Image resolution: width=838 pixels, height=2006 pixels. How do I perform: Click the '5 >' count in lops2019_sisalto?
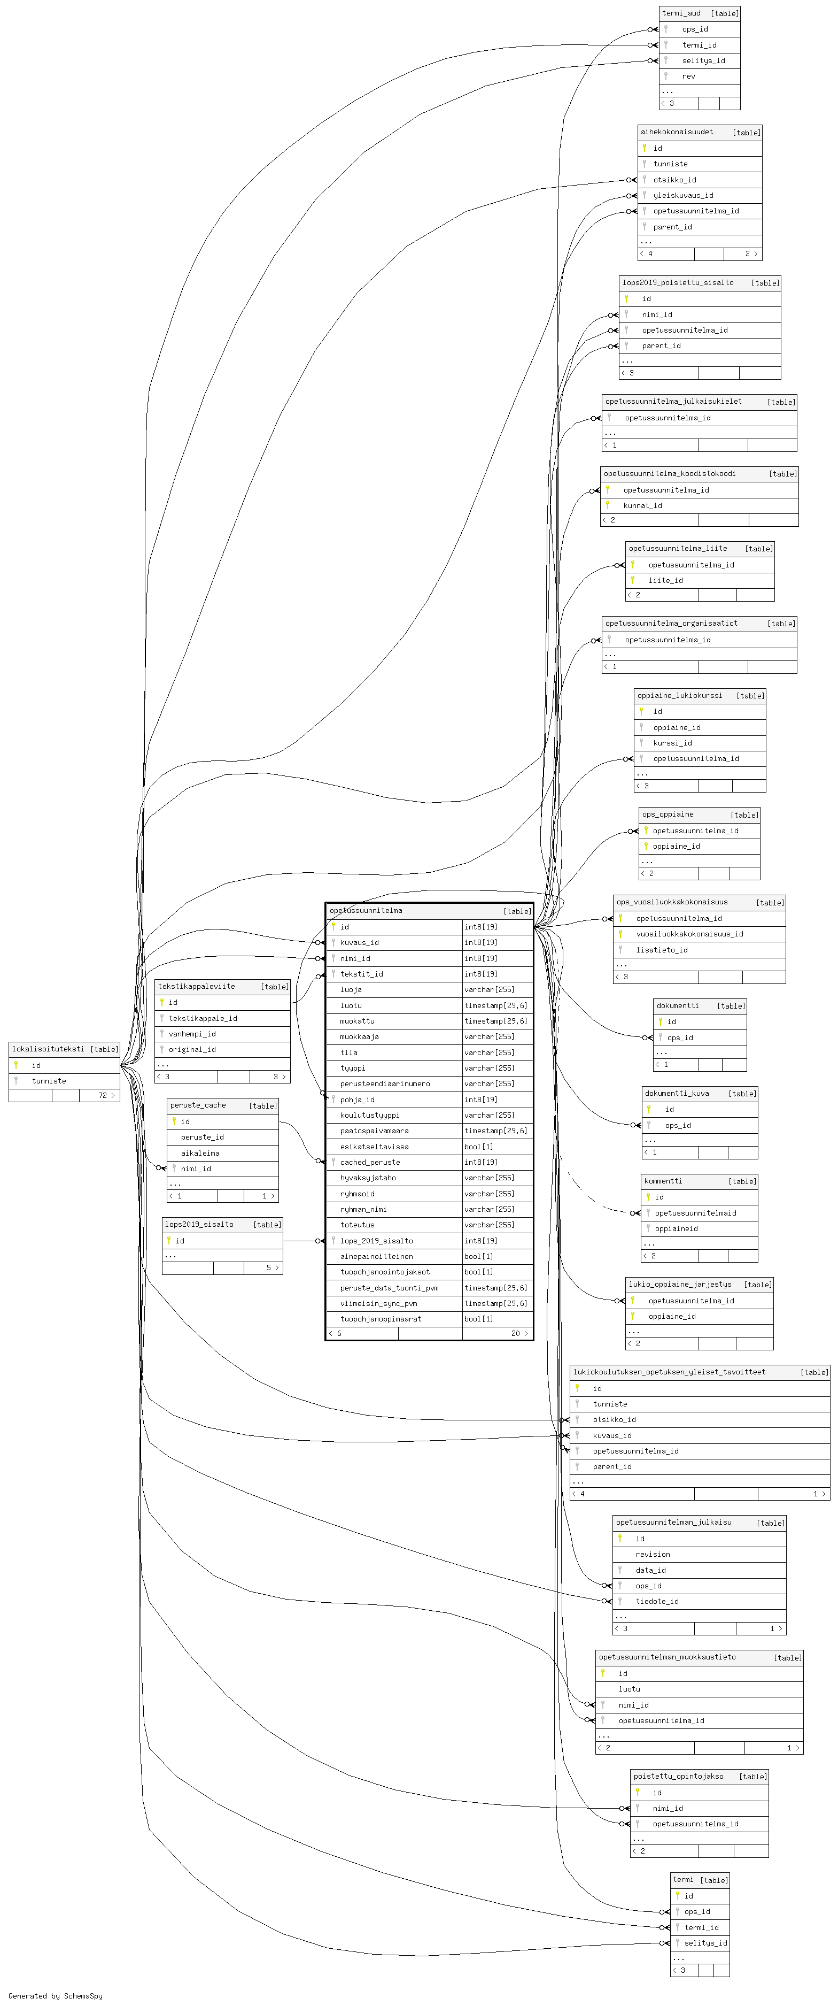[271, 1268]
